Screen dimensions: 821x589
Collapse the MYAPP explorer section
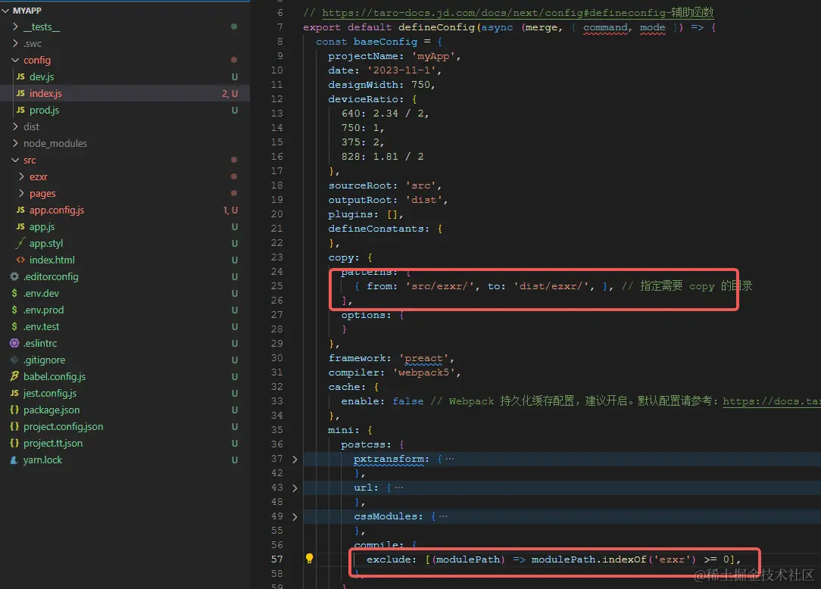[x=6, y=11]
